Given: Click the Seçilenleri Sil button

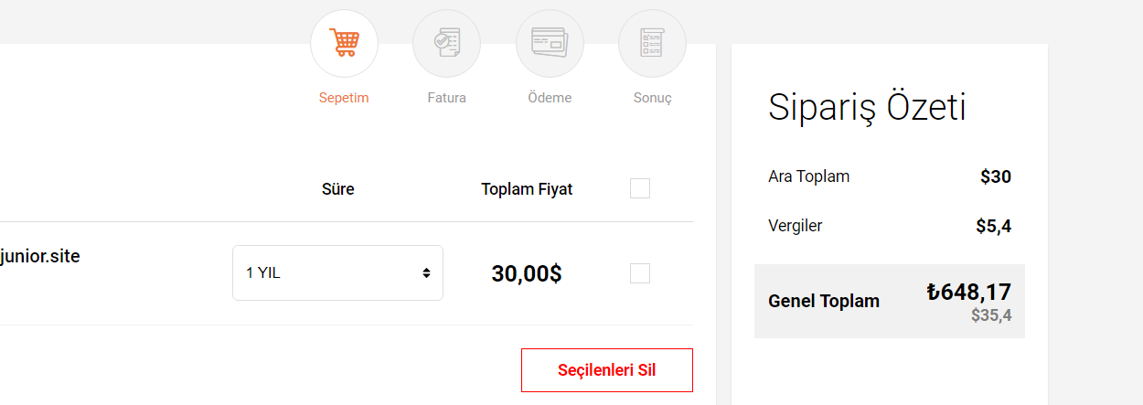Looking at the screenshot, I should coord(607,370).
